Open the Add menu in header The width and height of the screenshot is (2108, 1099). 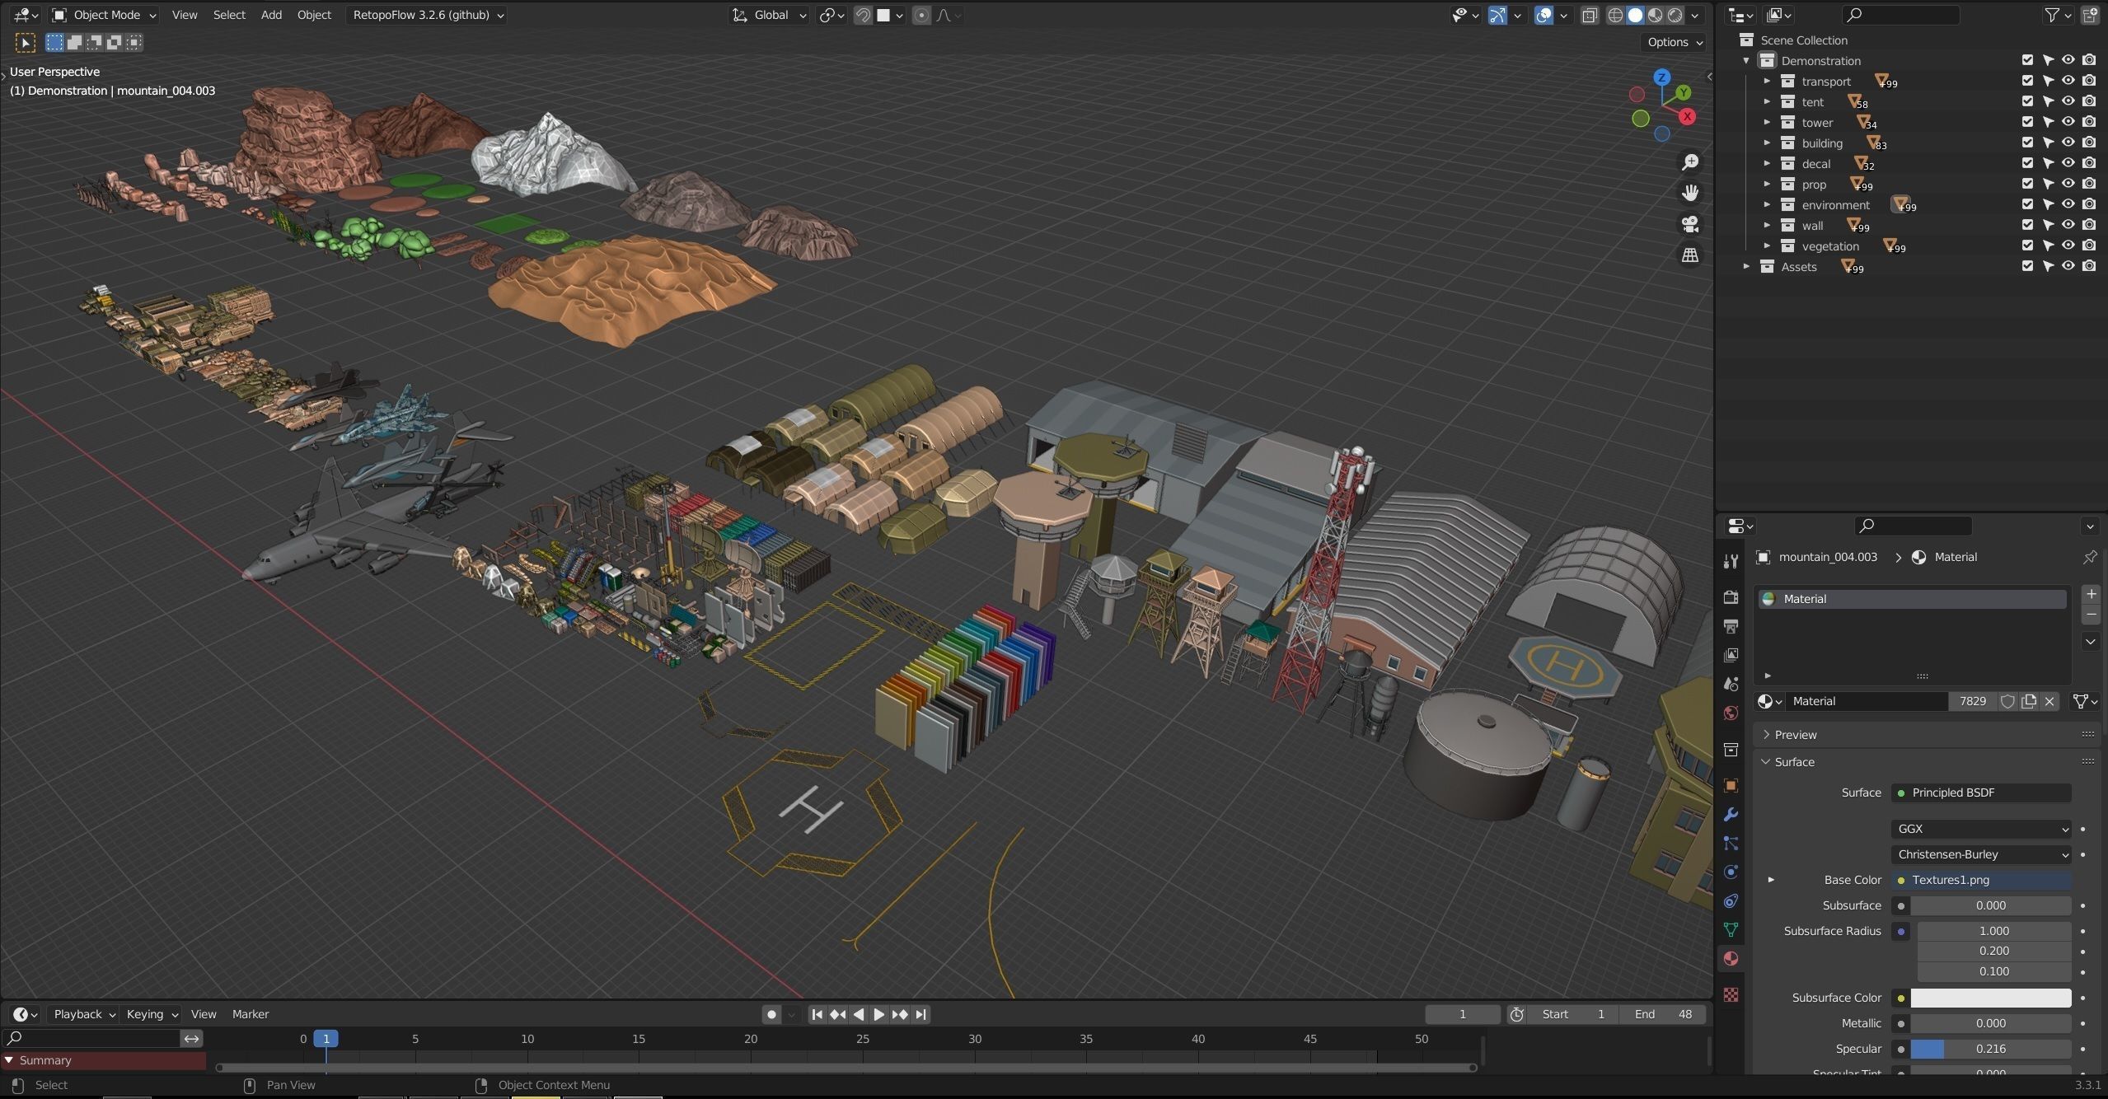point(271,15)
